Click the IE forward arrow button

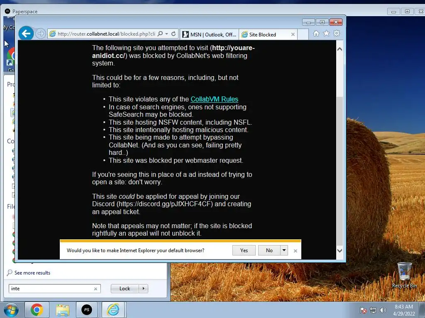point(40,34)
